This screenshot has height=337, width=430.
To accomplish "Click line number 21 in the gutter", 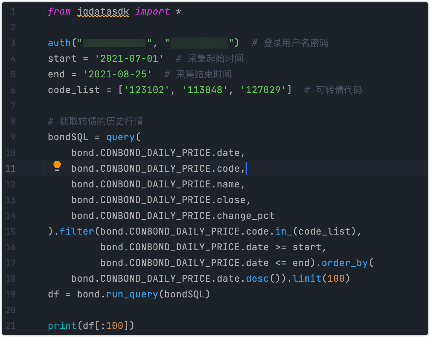I will [10, 326].
